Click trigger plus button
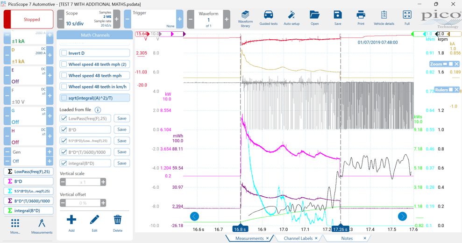462x243 pixels. coord(179,19)
